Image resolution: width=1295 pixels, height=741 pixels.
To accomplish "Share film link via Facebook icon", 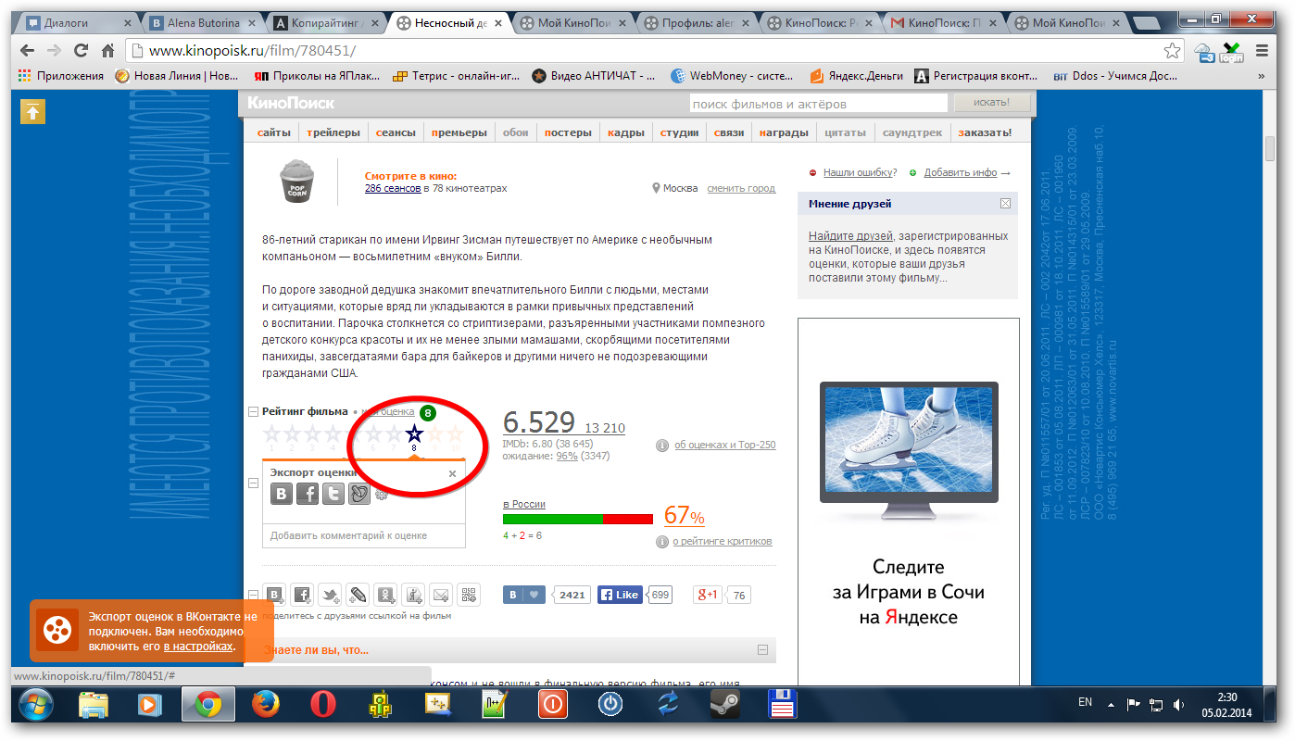I will pyautogui.click(x=302, y=595).
